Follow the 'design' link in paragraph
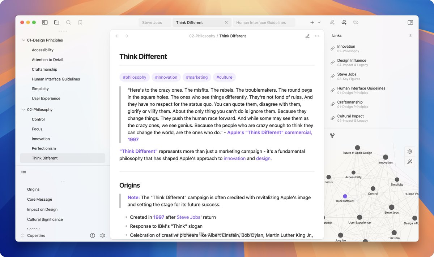The image size is (434, 257). 263,158
